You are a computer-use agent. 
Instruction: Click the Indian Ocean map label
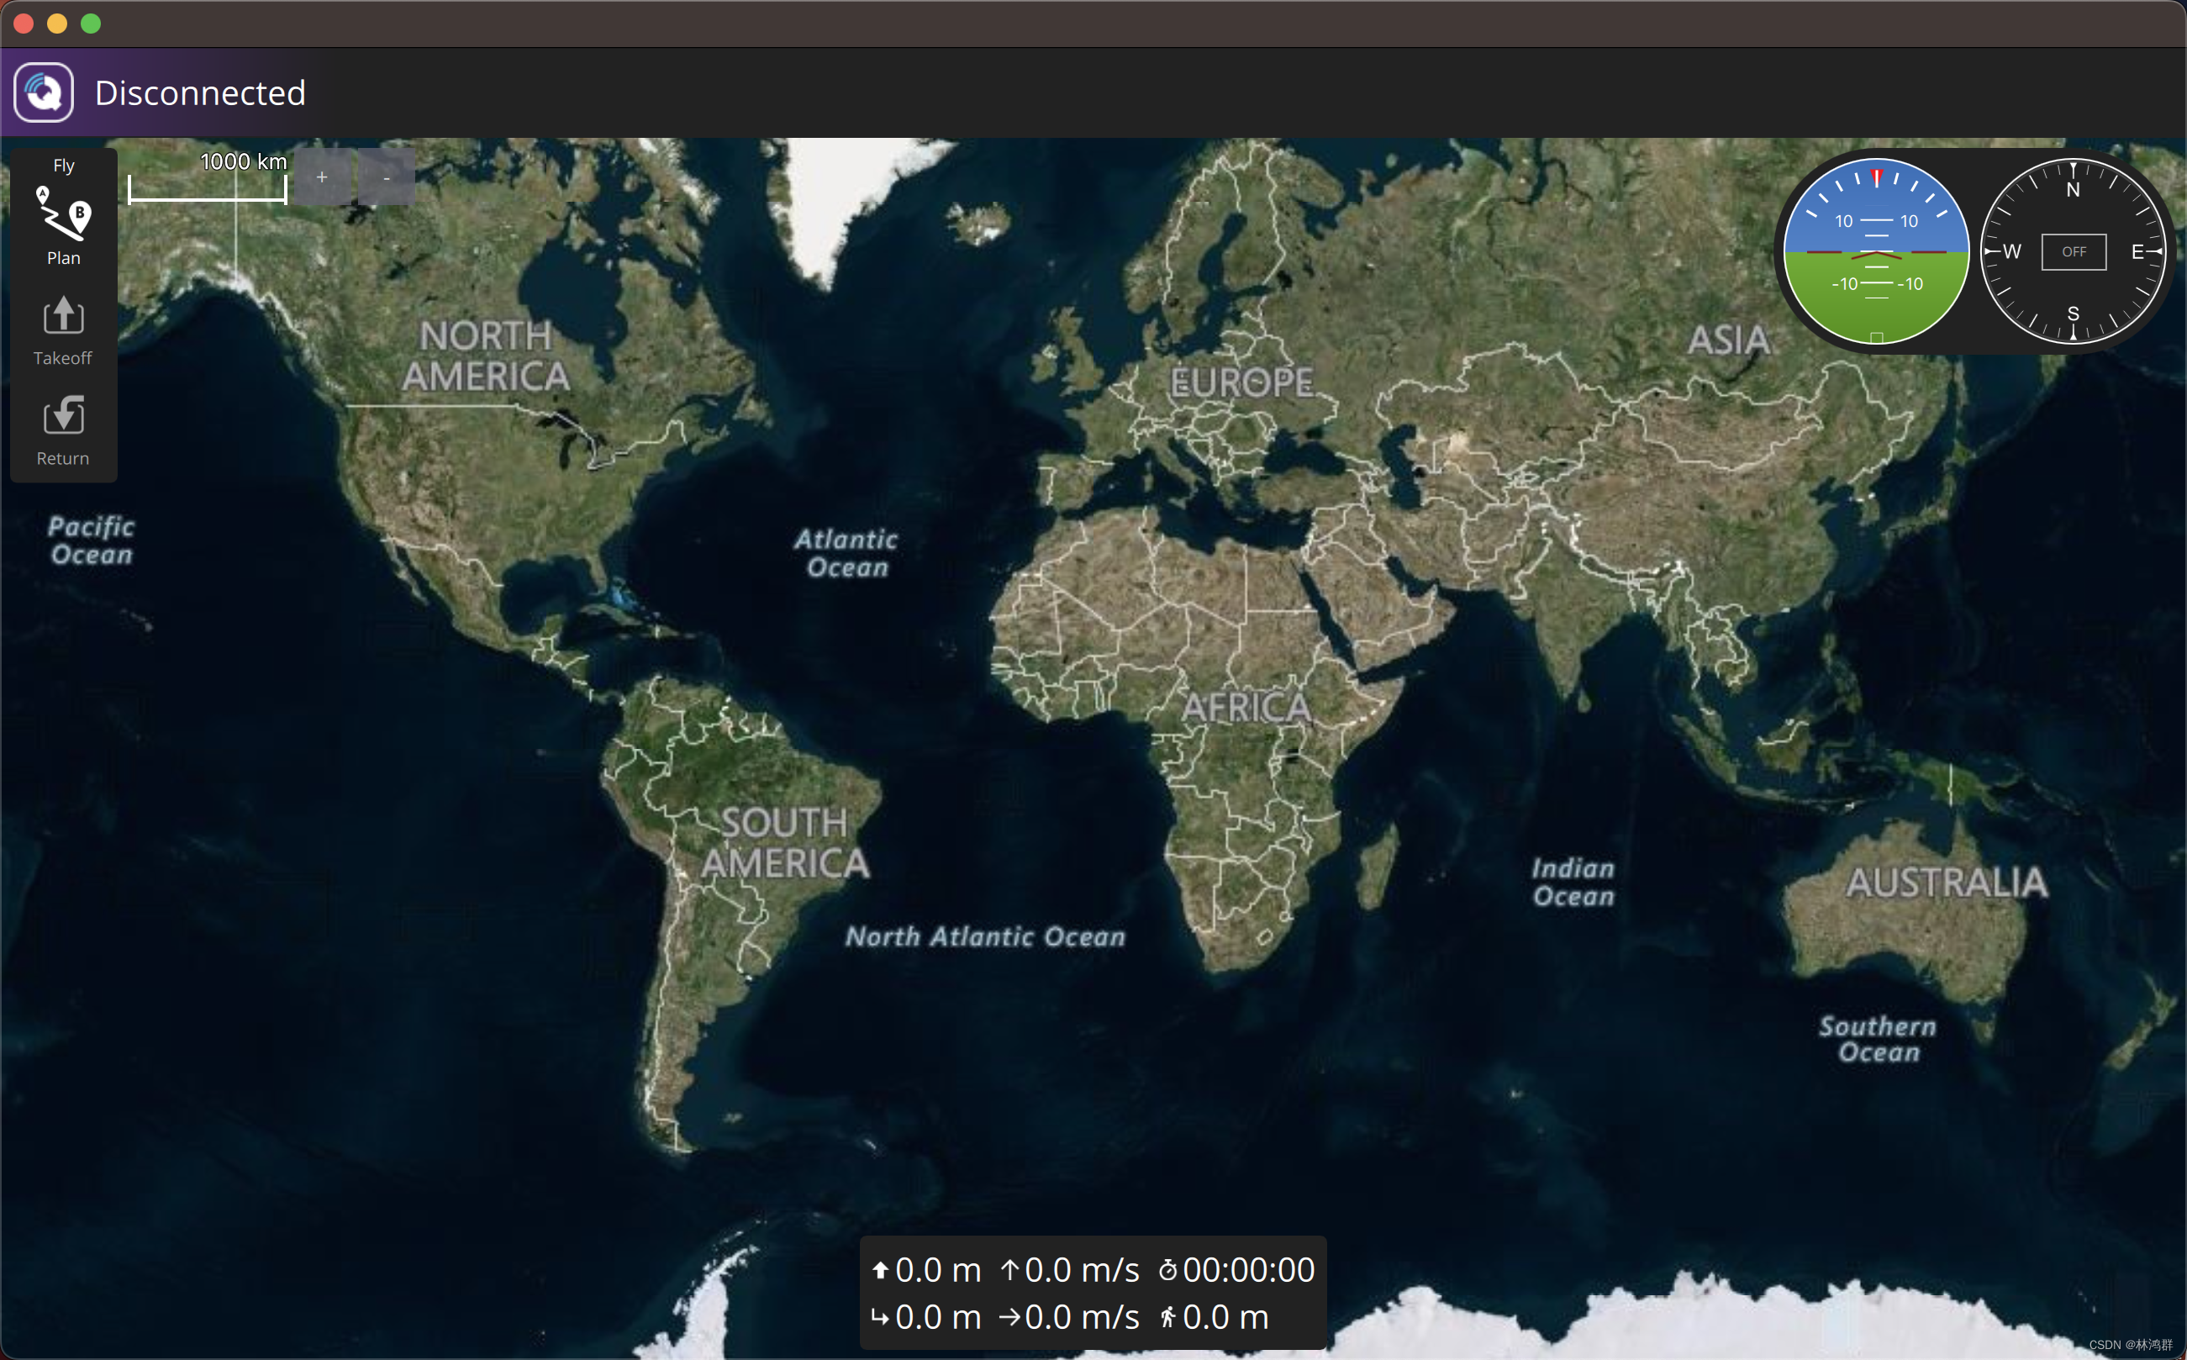(1573, 883)
